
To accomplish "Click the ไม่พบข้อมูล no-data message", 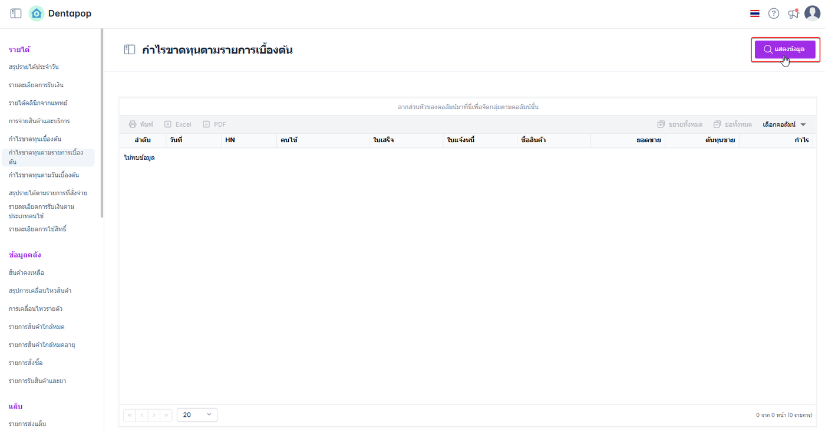I will coord(139,158).
